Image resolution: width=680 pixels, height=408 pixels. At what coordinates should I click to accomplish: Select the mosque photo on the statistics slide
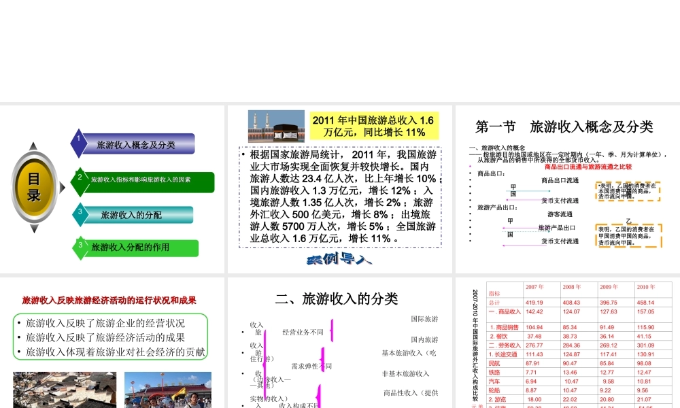(276, 125)
